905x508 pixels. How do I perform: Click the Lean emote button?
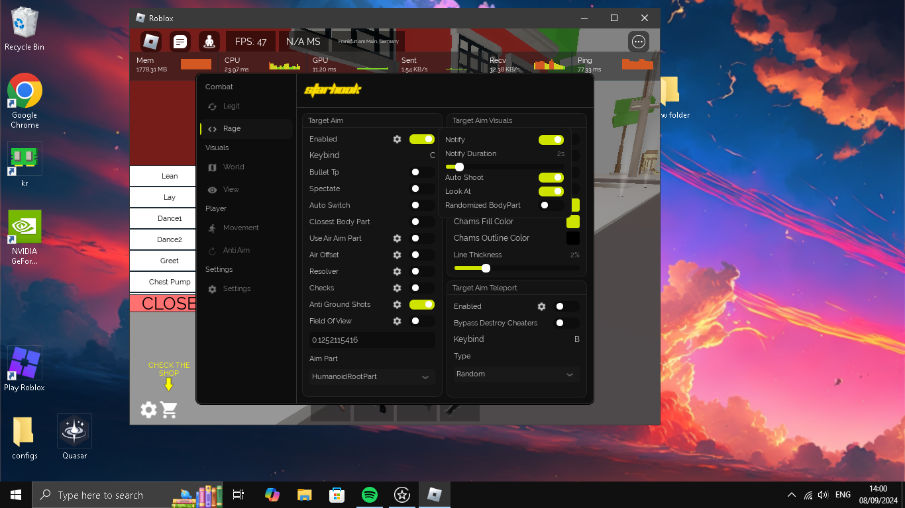[x=163, y=176]
